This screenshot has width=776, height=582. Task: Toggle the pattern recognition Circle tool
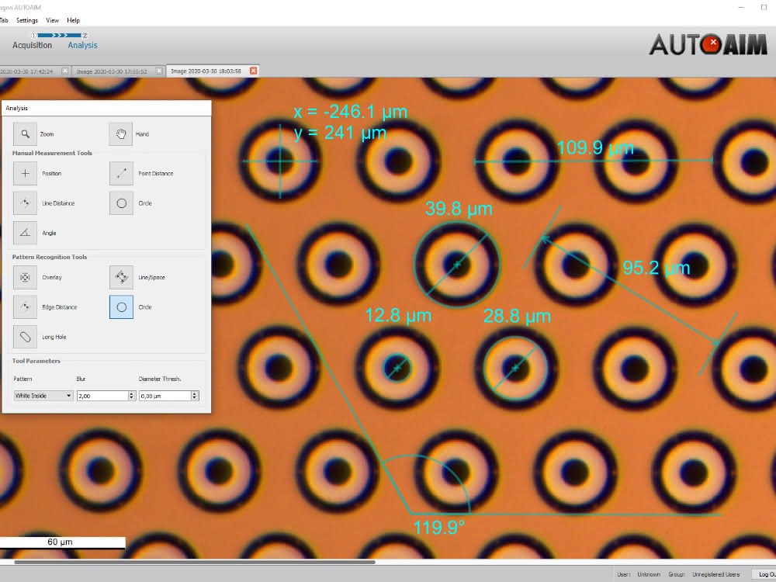point(121,307)
